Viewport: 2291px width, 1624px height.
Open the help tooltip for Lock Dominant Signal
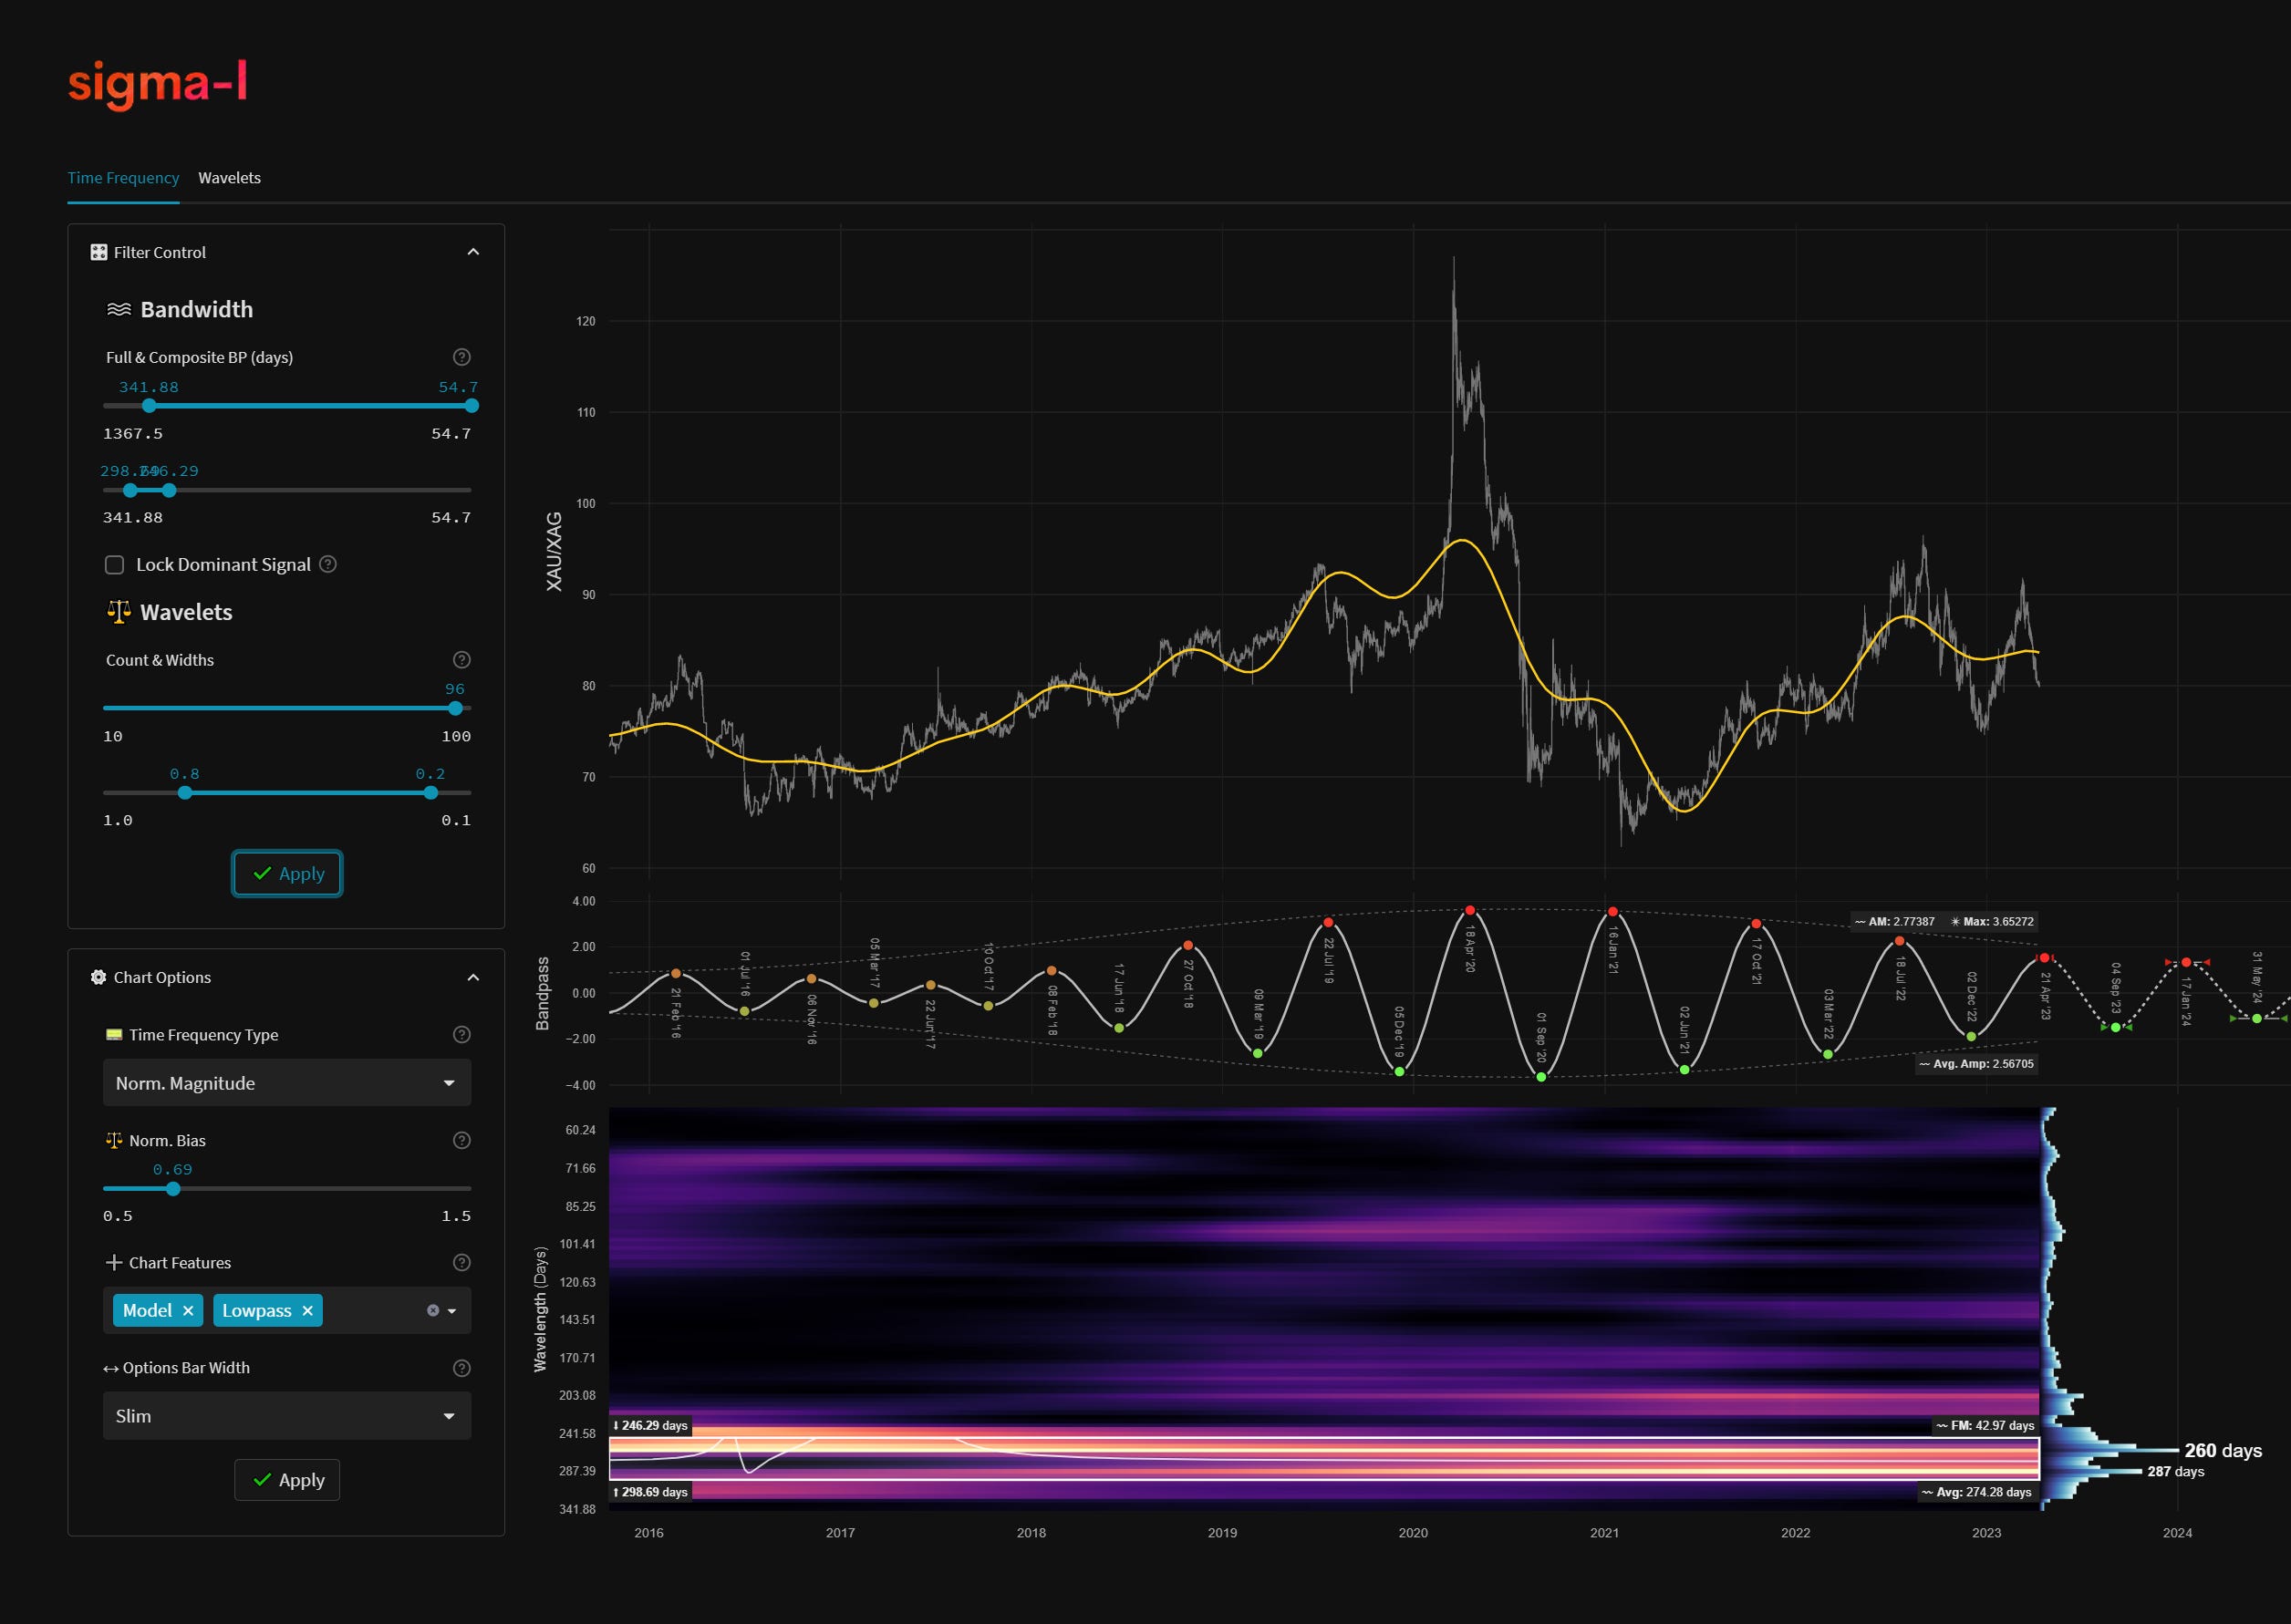tap(329, 564)
